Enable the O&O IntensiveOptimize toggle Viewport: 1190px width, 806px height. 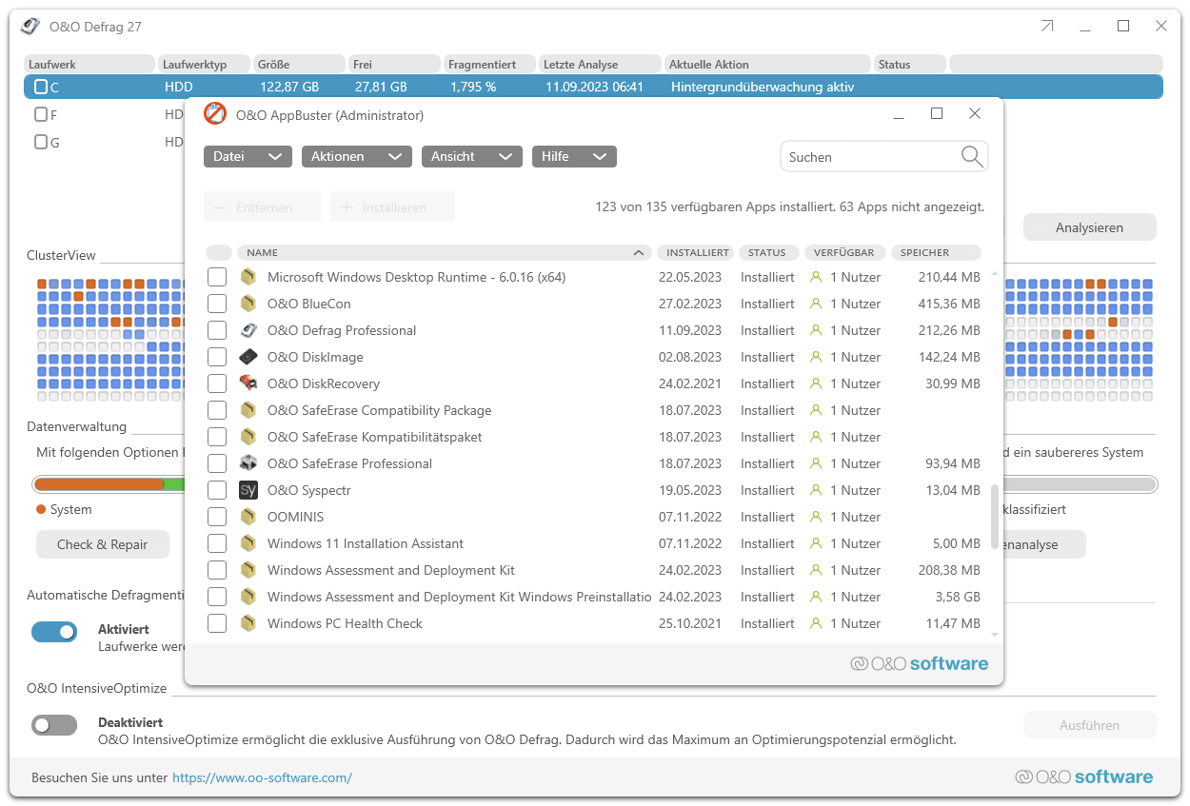[54, 725]
